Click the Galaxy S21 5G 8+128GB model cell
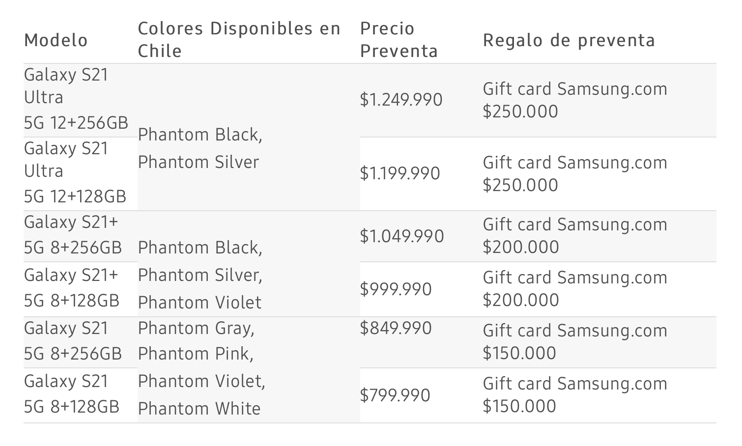The width and height of the screenshot is (742, 446). (71, 394)
